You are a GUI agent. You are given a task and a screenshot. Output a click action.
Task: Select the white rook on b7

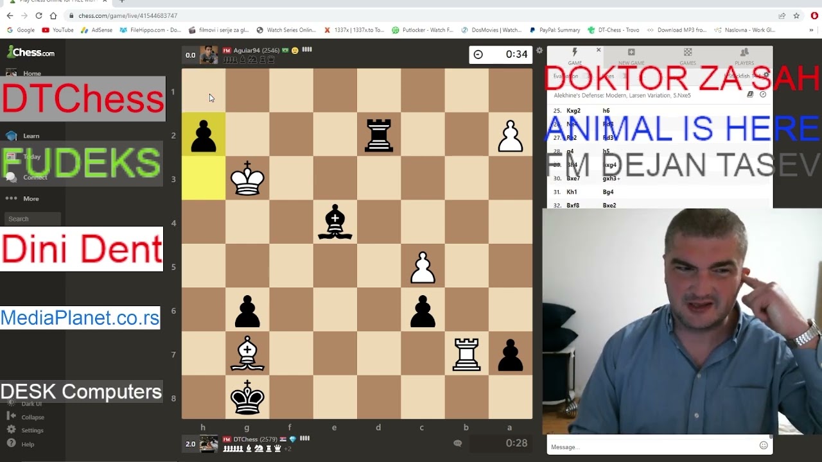466,354
